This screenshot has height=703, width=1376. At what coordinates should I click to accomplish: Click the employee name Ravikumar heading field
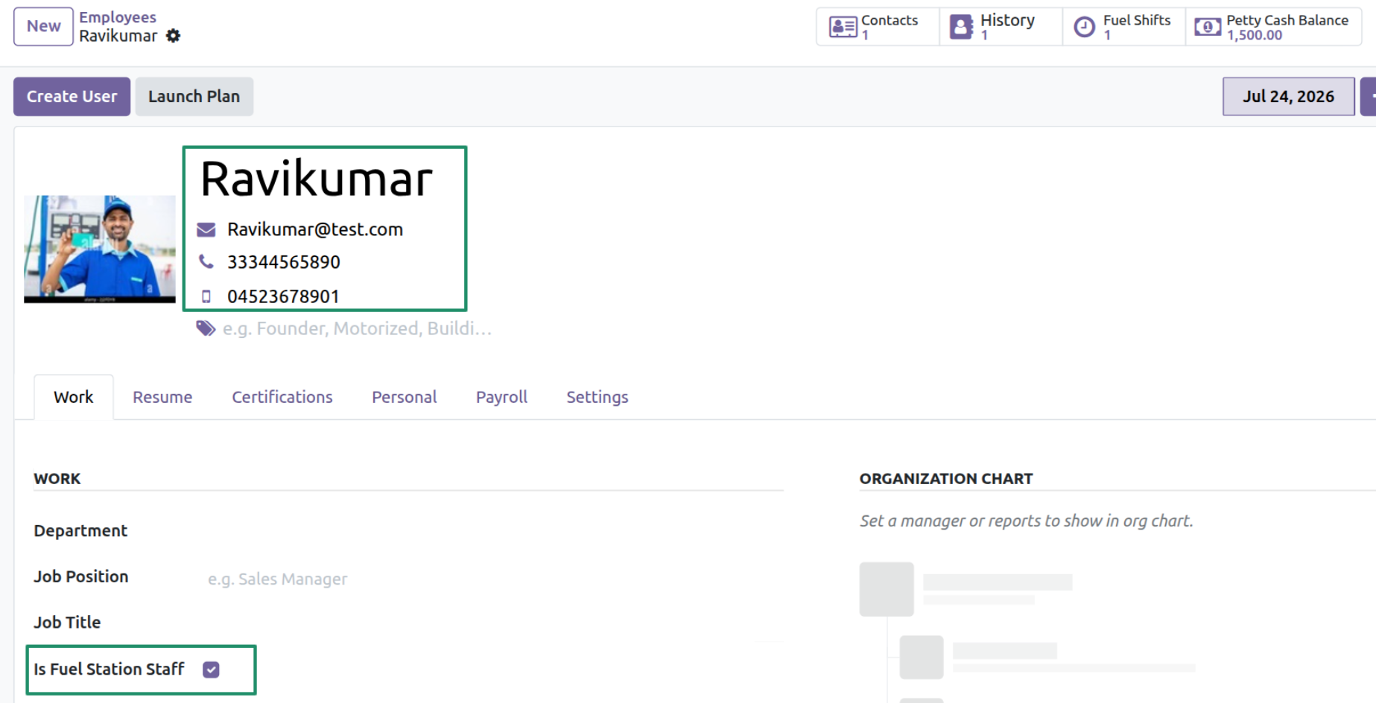[317, 179]
